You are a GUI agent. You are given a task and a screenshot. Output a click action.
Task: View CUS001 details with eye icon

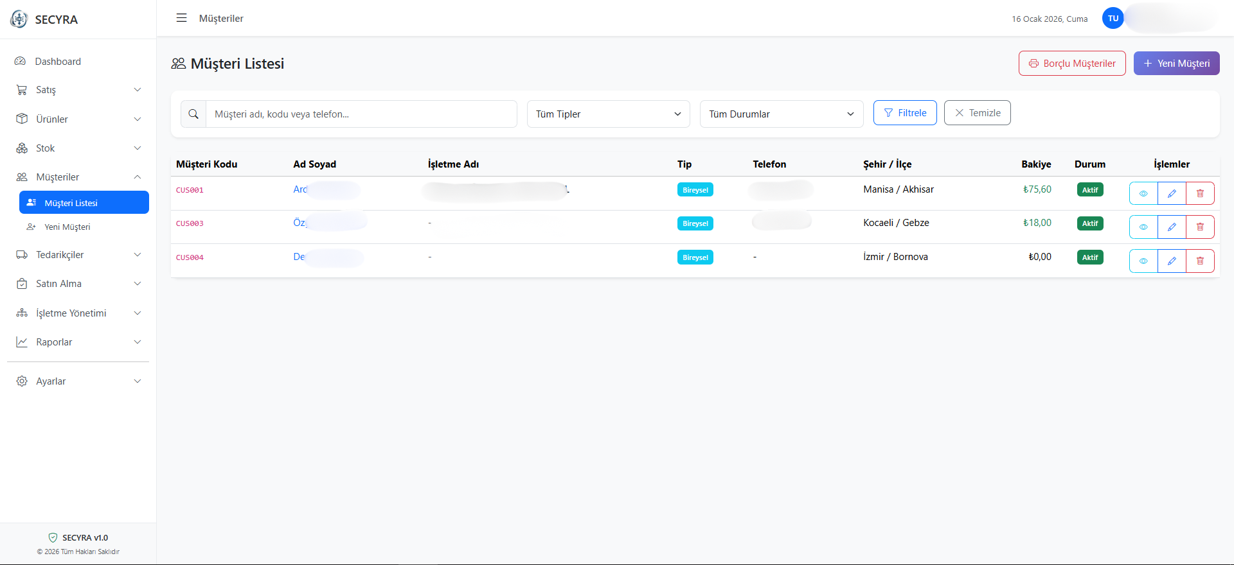pyautogui.click(x=1143, y=193)
